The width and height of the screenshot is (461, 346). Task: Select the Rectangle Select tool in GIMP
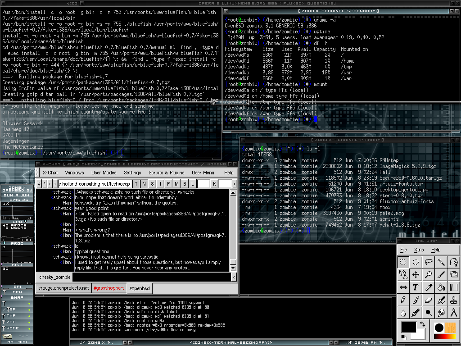pos(403,262)
